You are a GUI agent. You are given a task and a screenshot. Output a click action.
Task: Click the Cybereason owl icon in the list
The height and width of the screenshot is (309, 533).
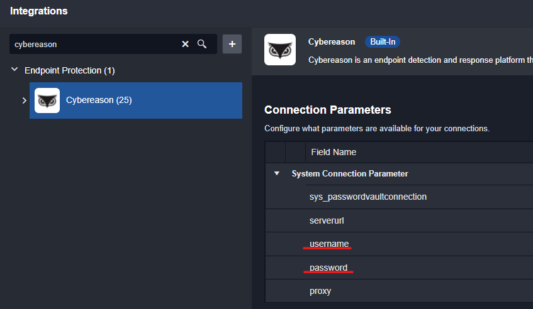click(x=47, y=100)
